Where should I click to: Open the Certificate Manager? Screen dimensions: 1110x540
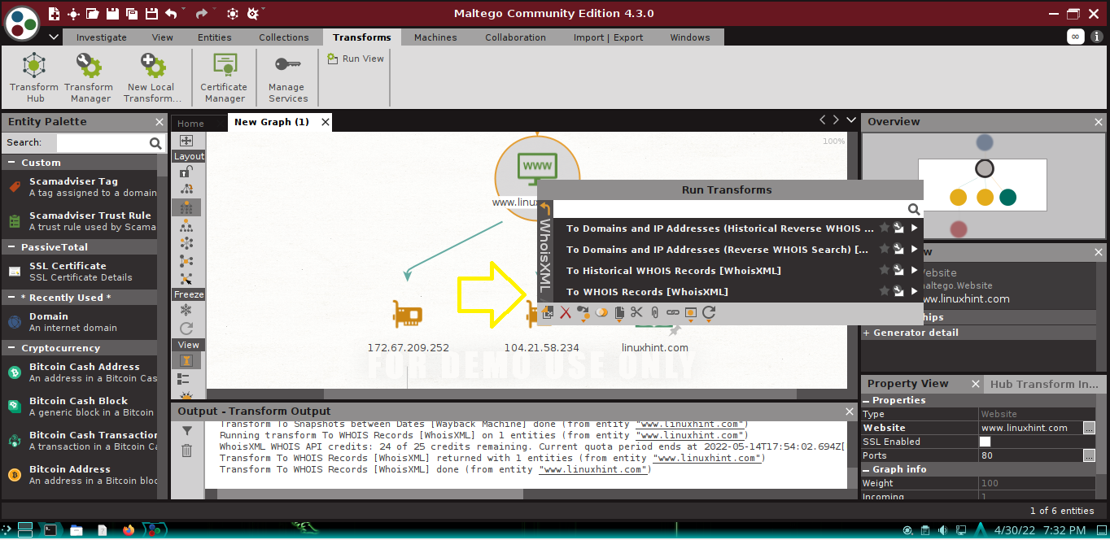pyautogui.click(x=224, y=78)
